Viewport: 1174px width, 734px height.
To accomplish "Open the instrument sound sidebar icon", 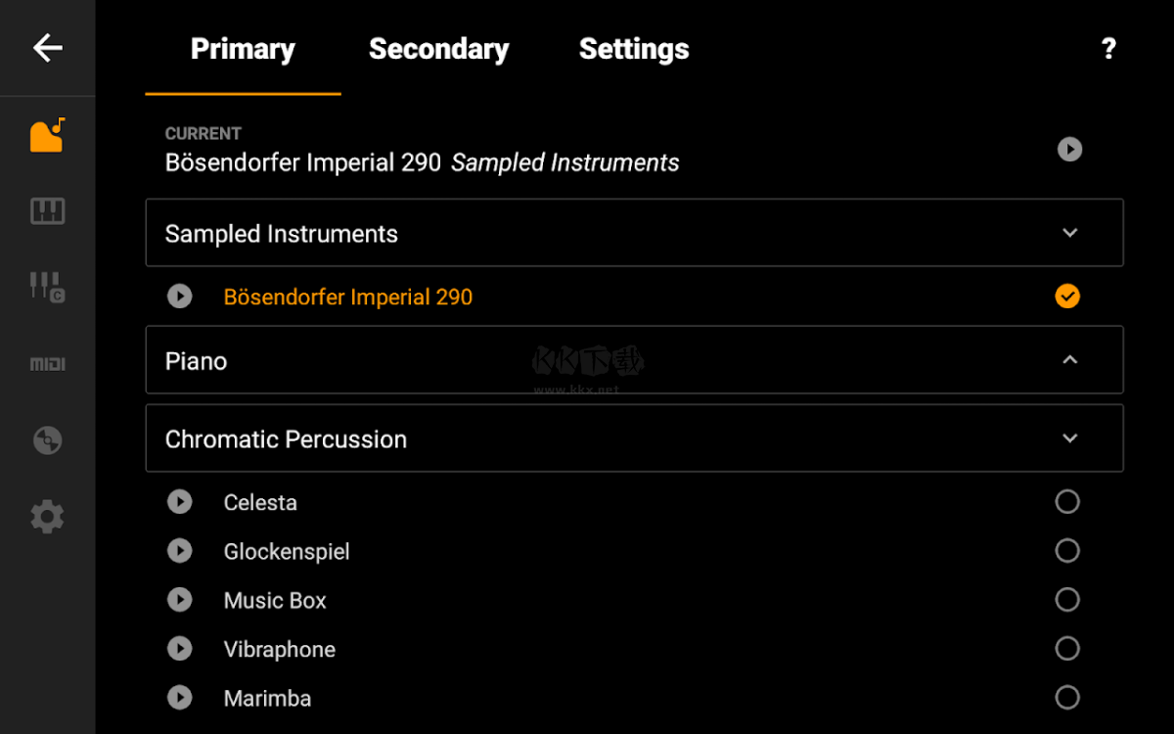I will [47, 135].
